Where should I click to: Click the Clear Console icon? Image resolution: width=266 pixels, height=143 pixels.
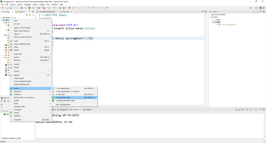coord(236,110)
